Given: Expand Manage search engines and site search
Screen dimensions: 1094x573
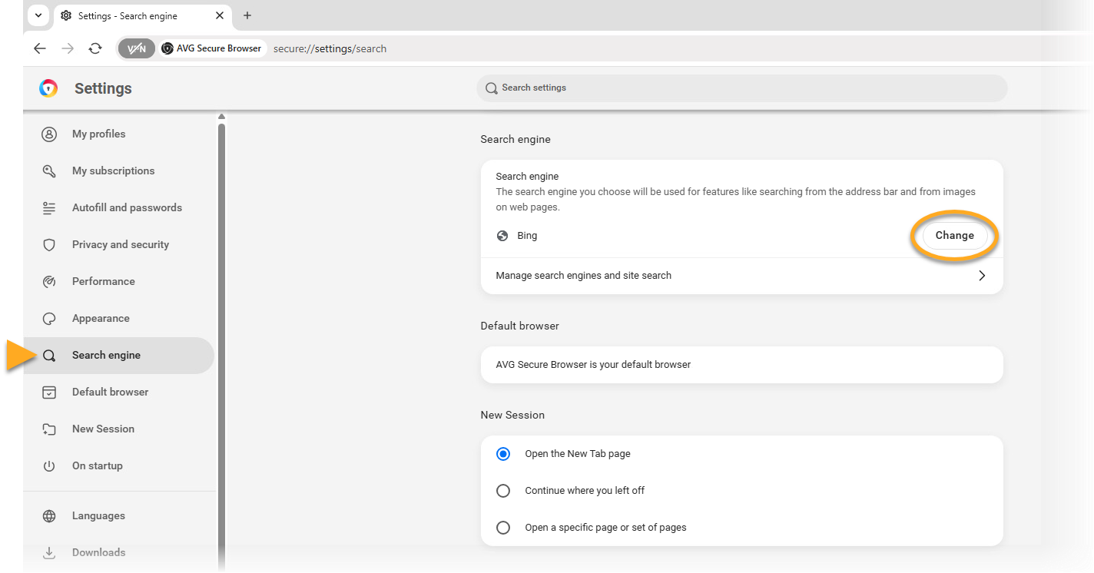Looking at the screenshot, I should (741, 276).
